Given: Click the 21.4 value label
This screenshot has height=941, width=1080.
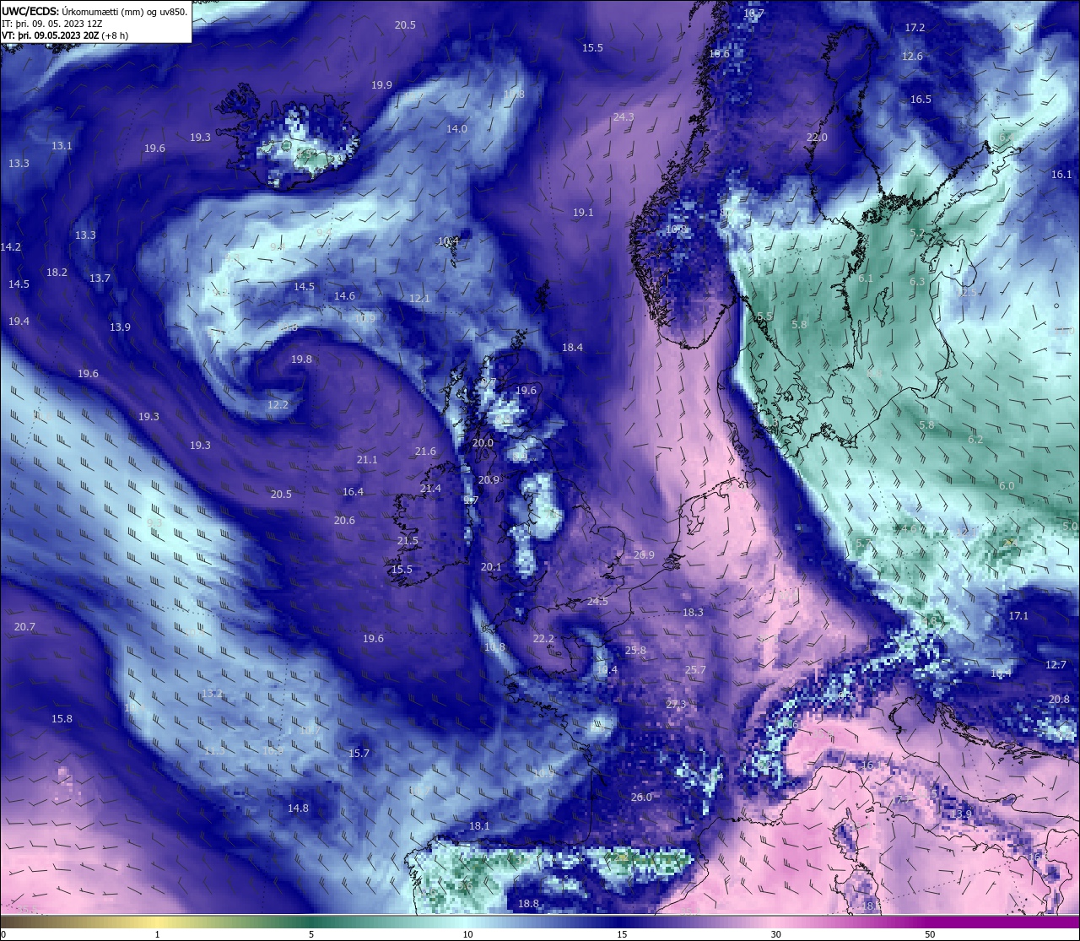Looking at the screenshot, I should tap(430, 489).
